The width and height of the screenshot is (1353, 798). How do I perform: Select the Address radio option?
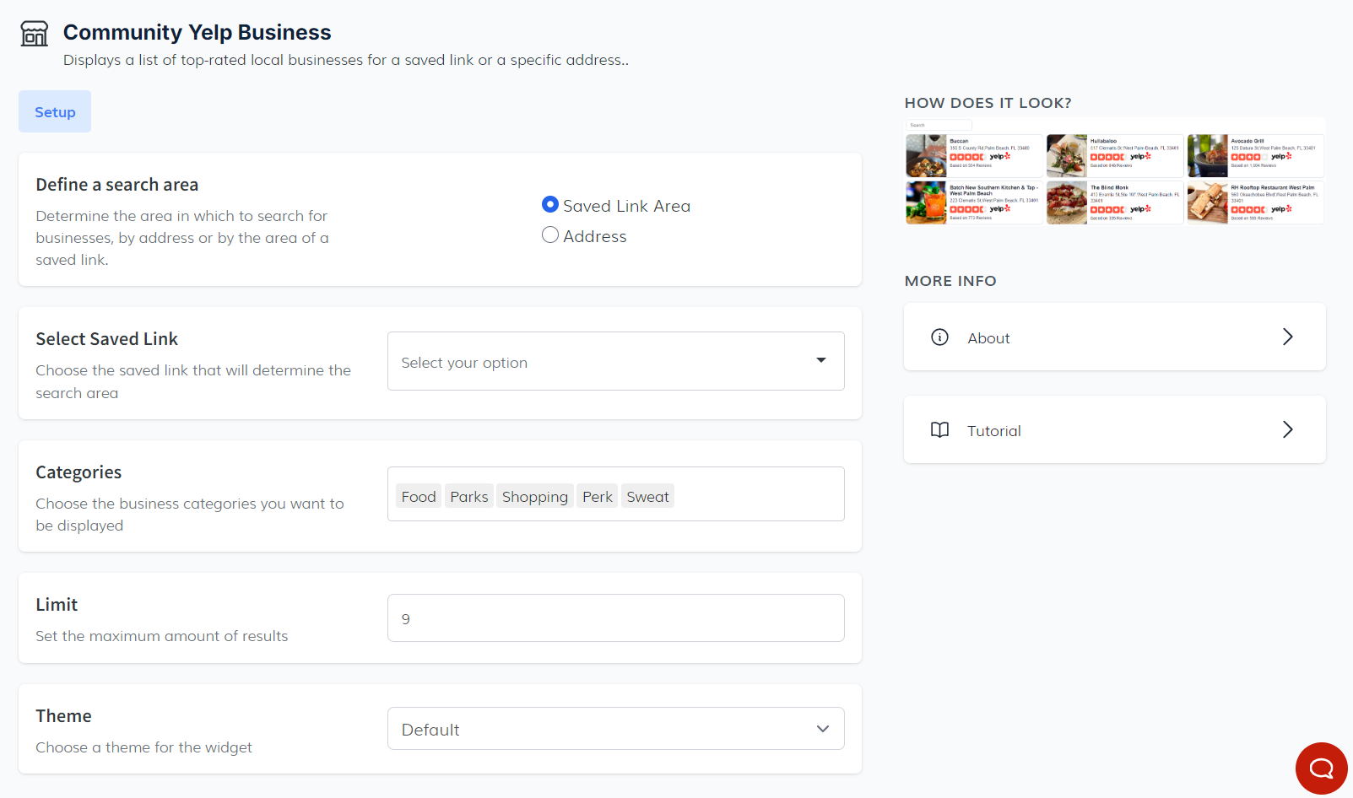pos(550,235)
